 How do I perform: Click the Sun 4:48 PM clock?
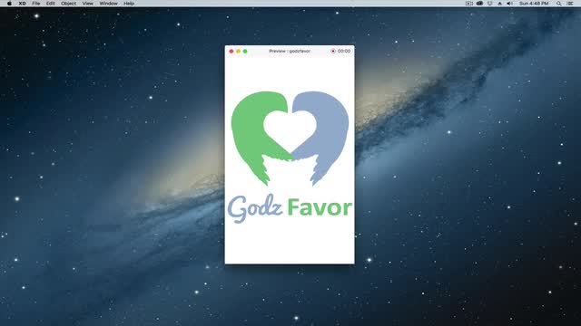534,4
